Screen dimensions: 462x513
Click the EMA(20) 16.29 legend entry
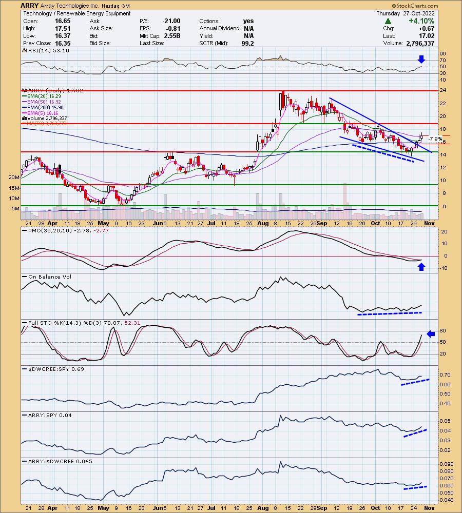click(42, 96)
